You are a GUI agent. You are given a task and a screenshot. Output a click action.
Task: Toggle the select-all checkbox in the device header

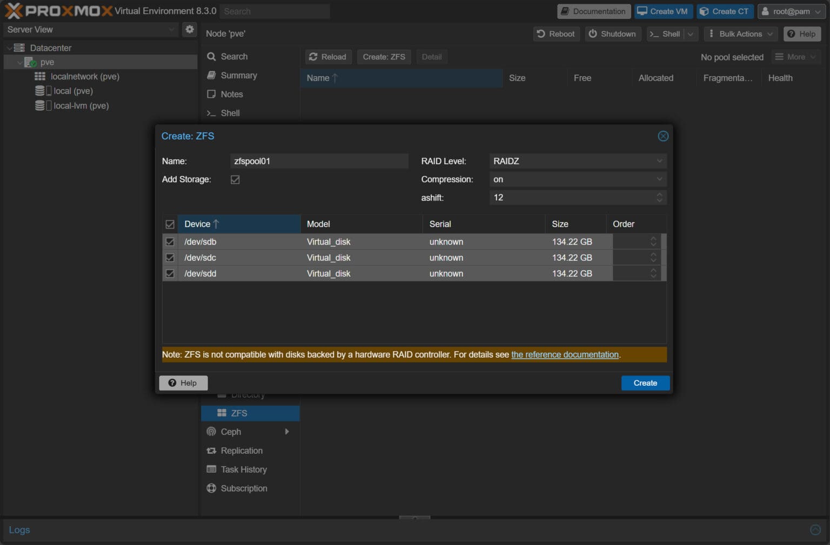click(170, 223)
